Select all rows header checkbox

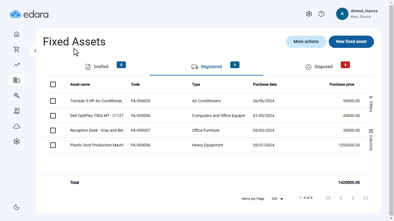(53, 84)
